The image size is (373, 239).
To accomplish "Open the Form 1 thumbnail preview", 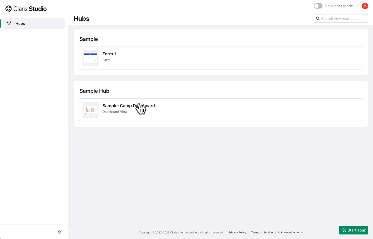I will (x=90, y=58).
